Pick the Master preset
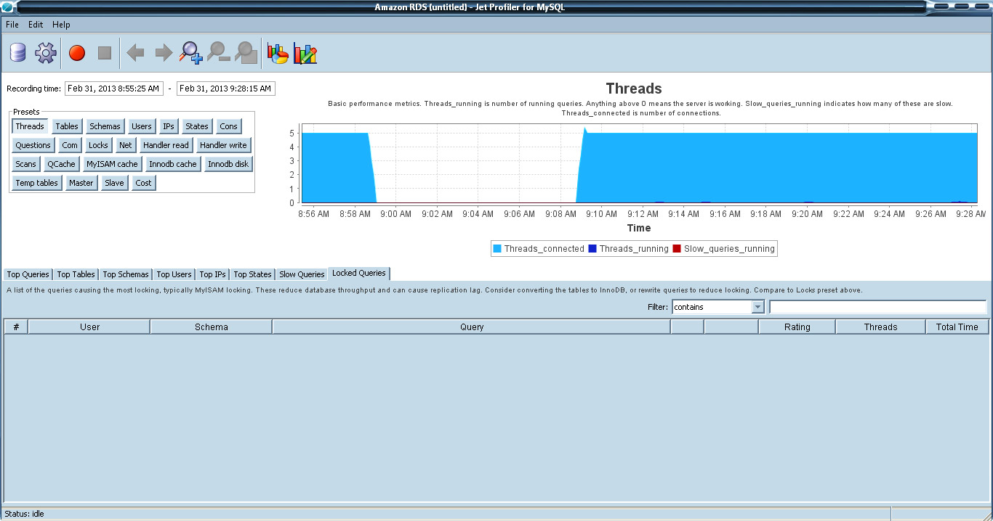993x521 pixels. coord(81,183)
